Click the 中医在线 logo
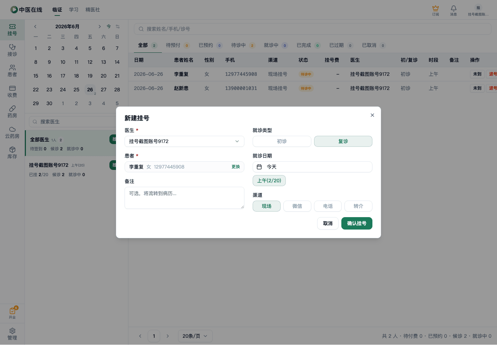497x345 pixels. pyautogui.click(x=26, y=10)
